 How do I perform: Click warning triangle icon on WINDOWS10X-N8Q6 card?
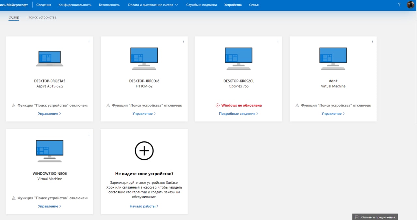click(14, 198)
